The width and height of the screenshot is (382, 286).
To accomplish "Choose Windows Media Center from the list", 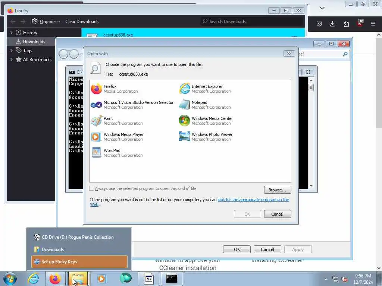I will [x=206, y=121].
